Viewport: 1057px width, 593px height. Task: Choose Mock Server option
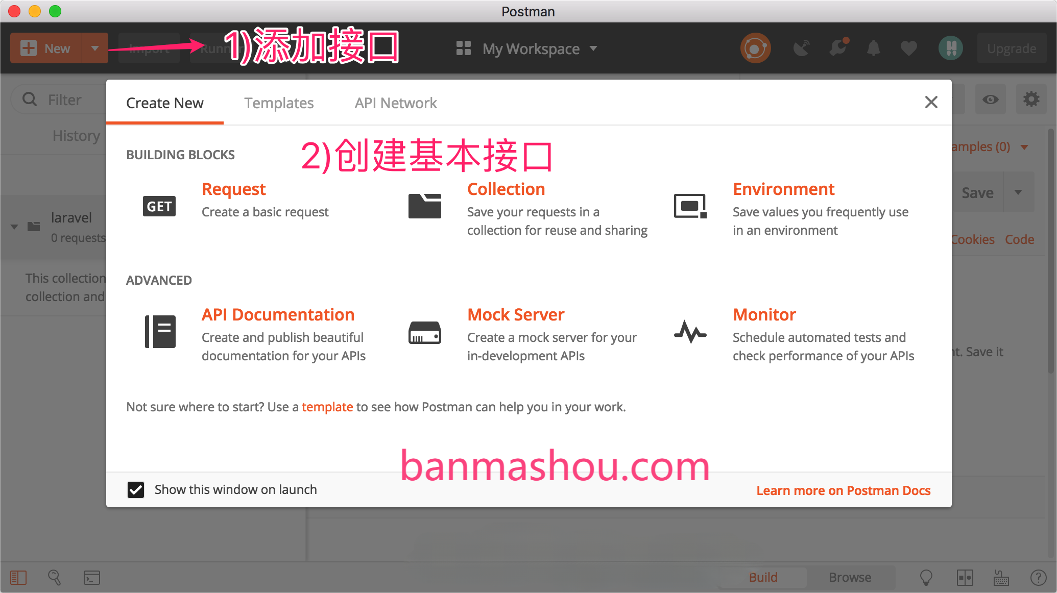pyautogui.click(x=516, y=314)
